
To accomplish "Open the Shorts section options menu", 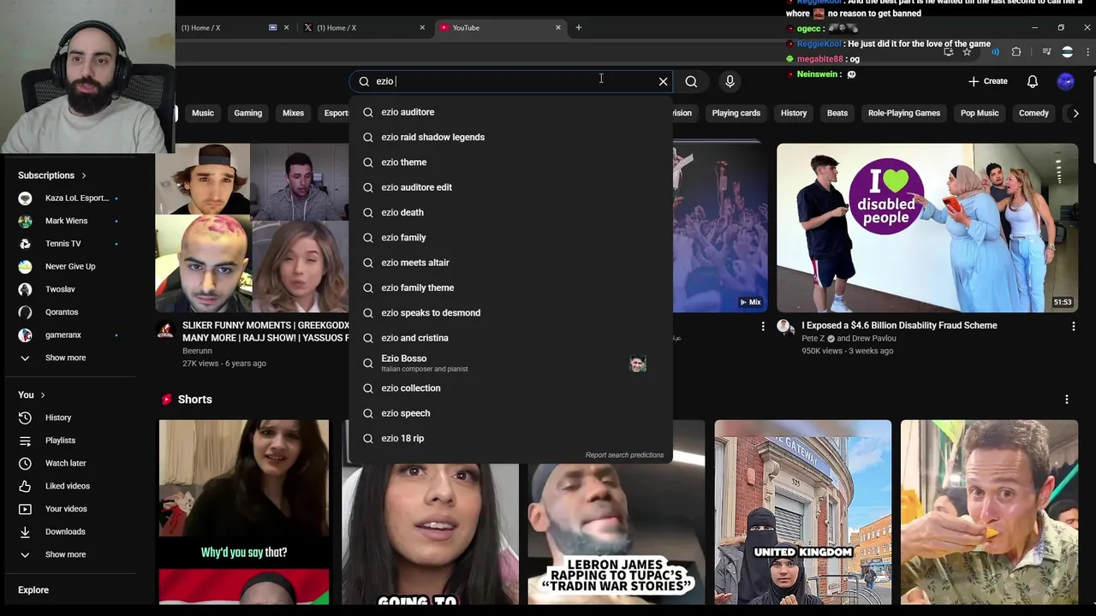I will (x=1066, y=400).
